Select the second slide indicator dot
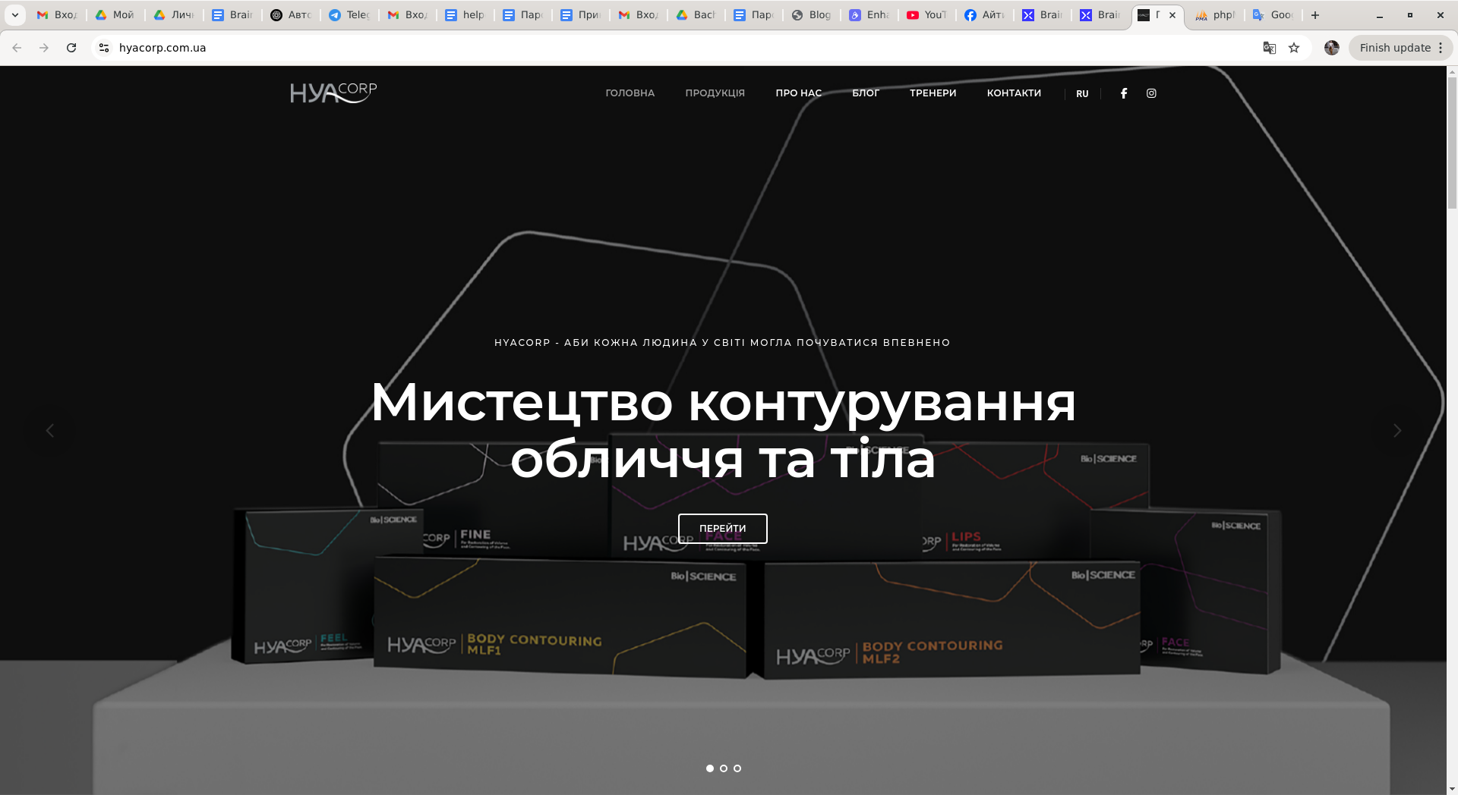 point(724,768)
